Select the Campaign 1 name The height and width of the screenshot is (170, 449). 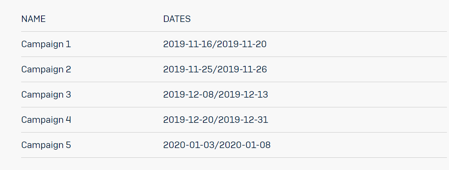pyautogui.click(x=46, y=44)
